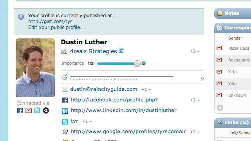Viewport: 251px width, 141px height.
Task: Click the Twitter icon under Connected via
Action: coord(37,110)
